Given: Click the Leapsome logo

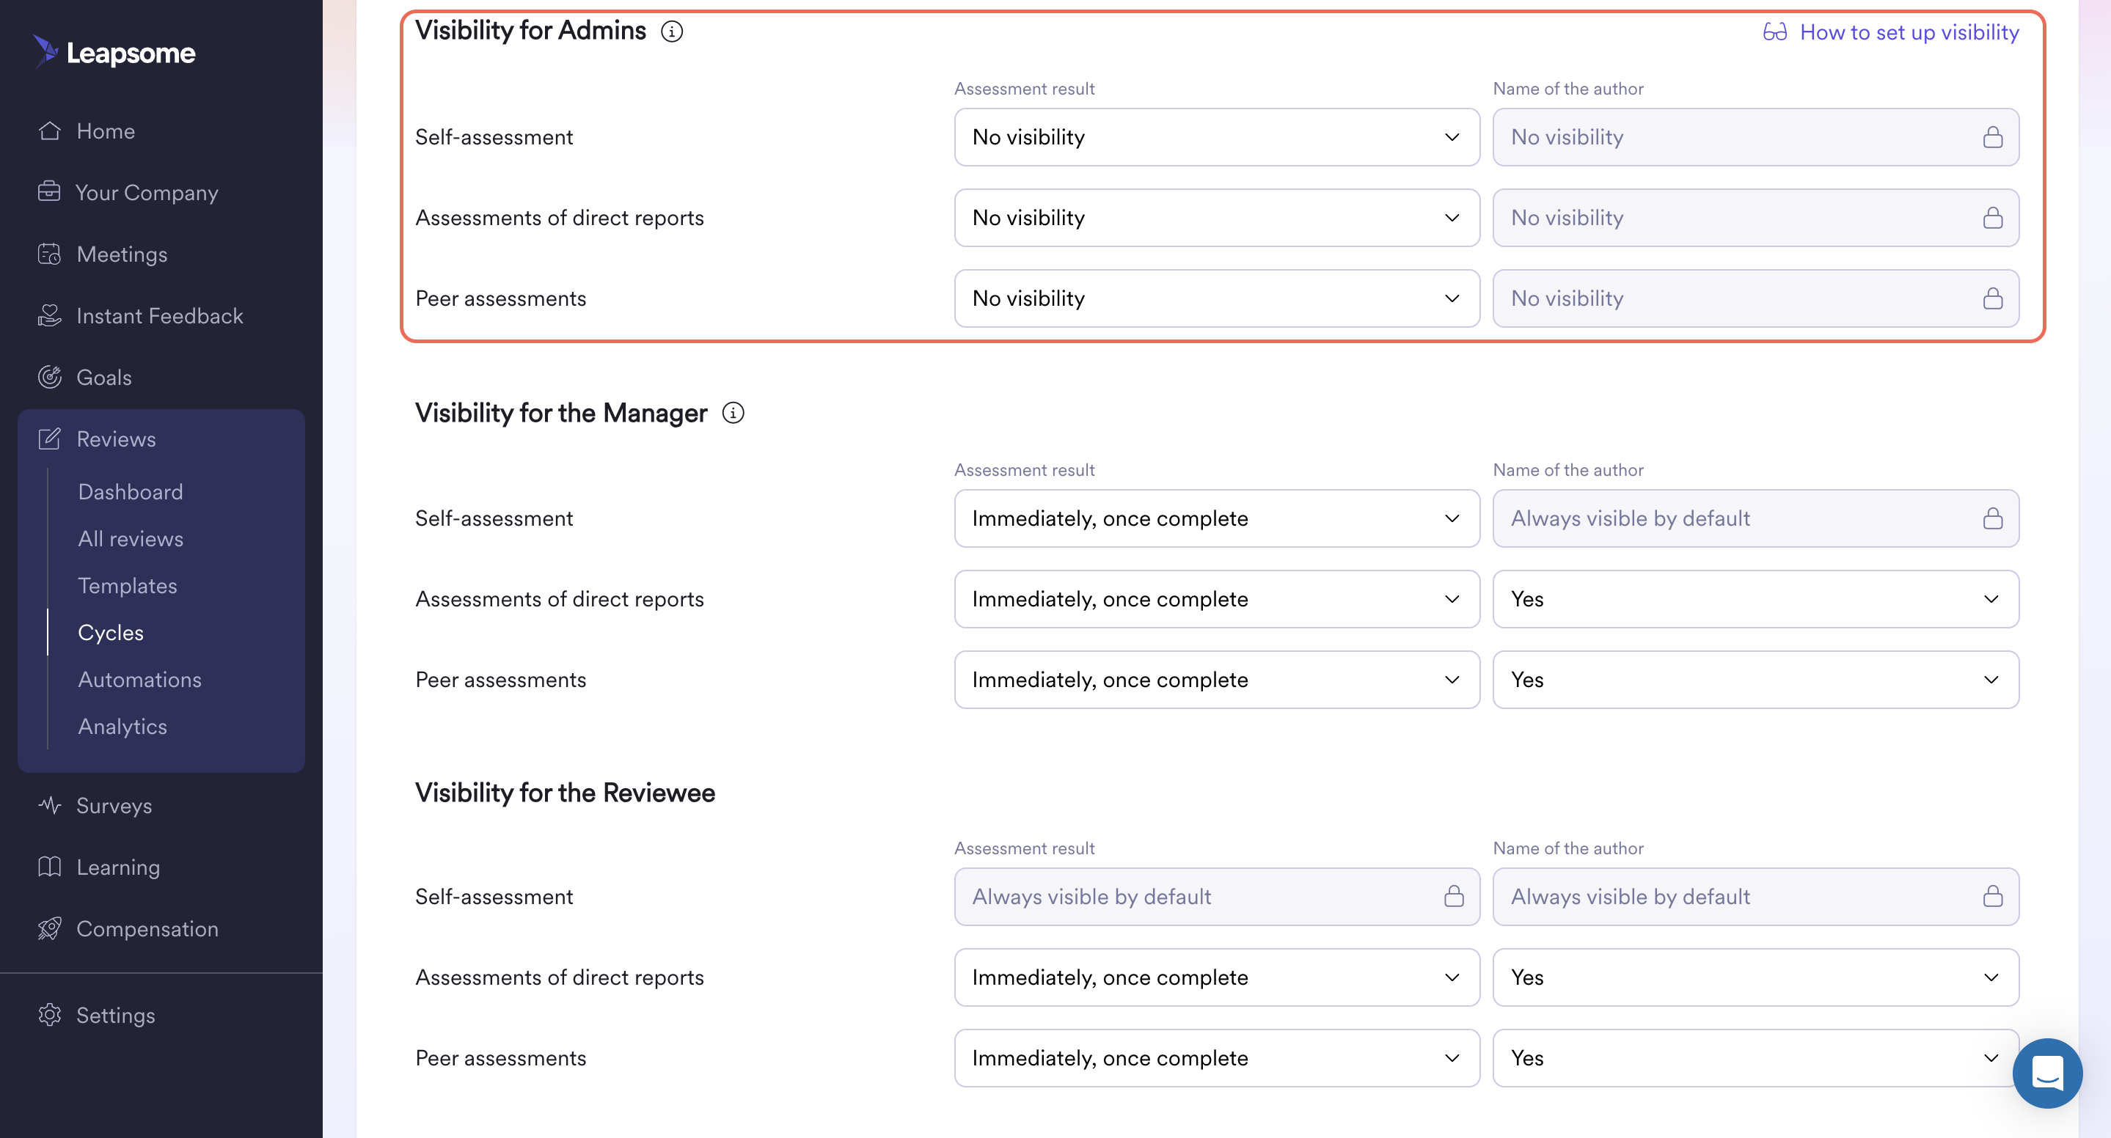Looking at the screenshot, I should pos(114,53).
